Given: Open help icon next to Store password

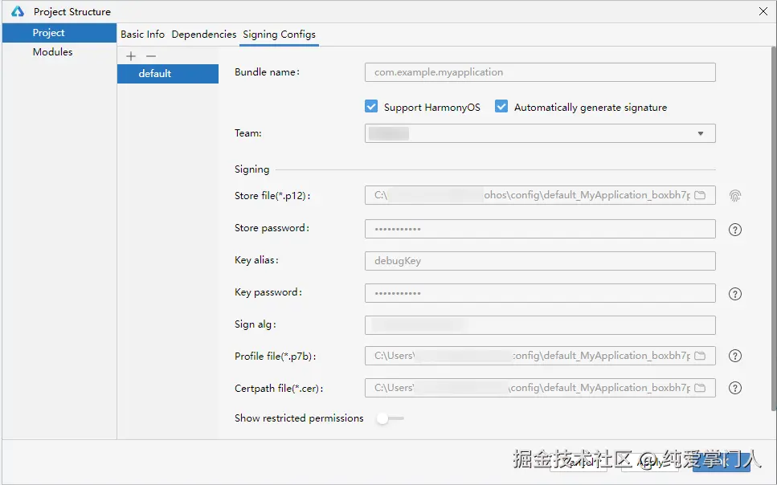Looking at the screenshot, I should pos(735,230).
